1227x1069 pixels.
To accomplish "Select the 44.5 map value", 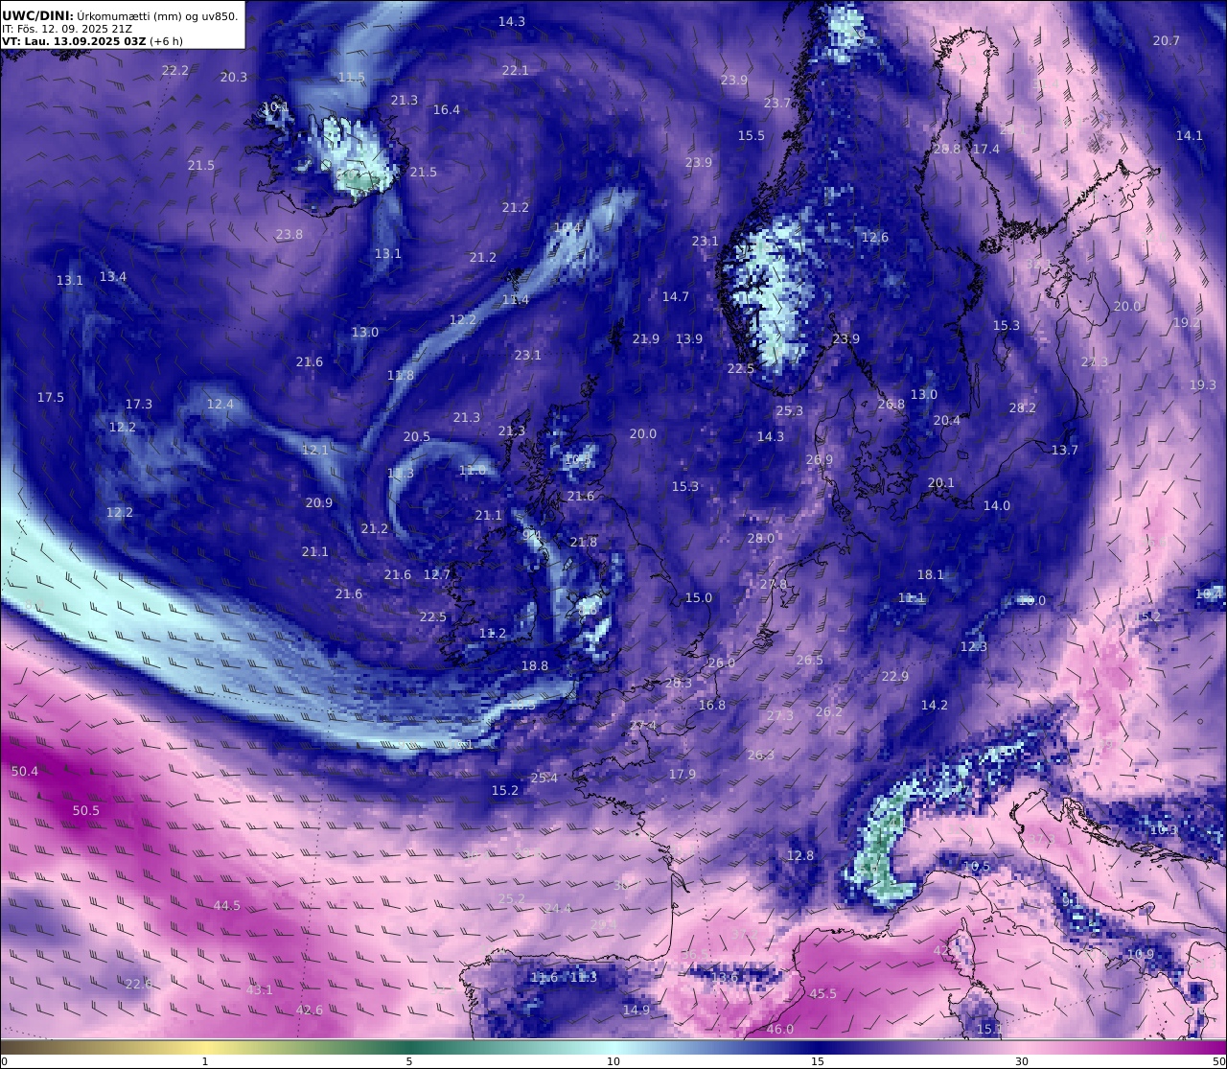I will 227,905.
